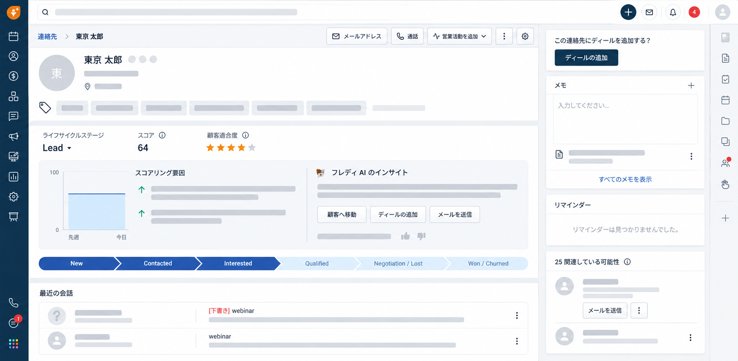Click the thumbs down feedback icon
The width and height of the screenshot is (738, 361).
(421, 236)
